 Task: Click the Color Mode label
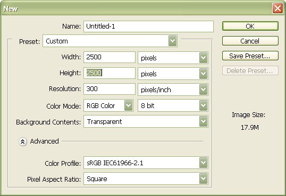coord(63,106)
